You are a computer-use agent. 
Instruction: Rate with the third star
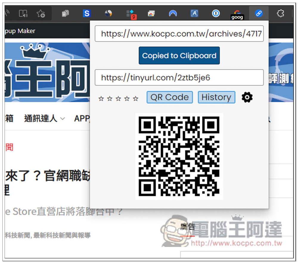coord(118,99)
